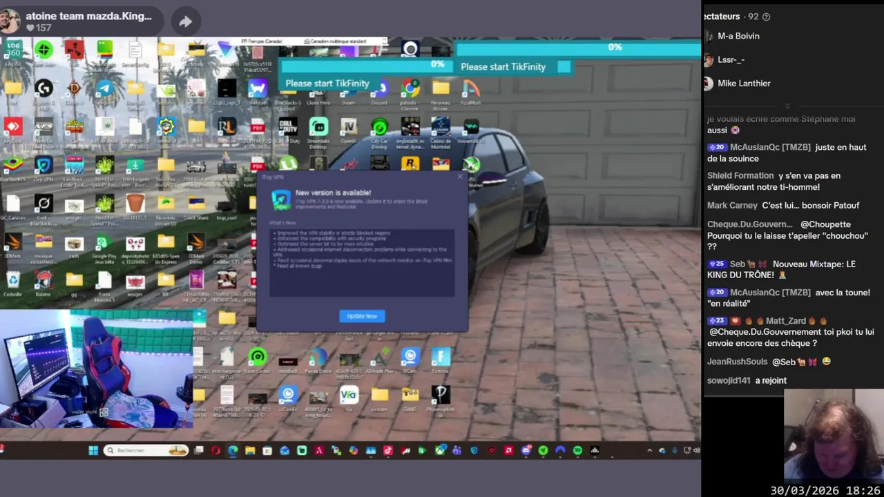Click the 'sowojid141 a rejoint' notice
The image size is (884, 497).
pos(747,380)
